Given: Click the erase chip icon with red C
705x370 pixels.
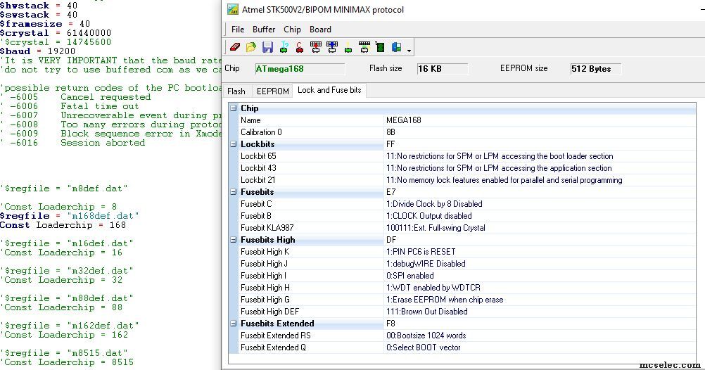Looking at the screenshot, I should [x=300, y=46].
